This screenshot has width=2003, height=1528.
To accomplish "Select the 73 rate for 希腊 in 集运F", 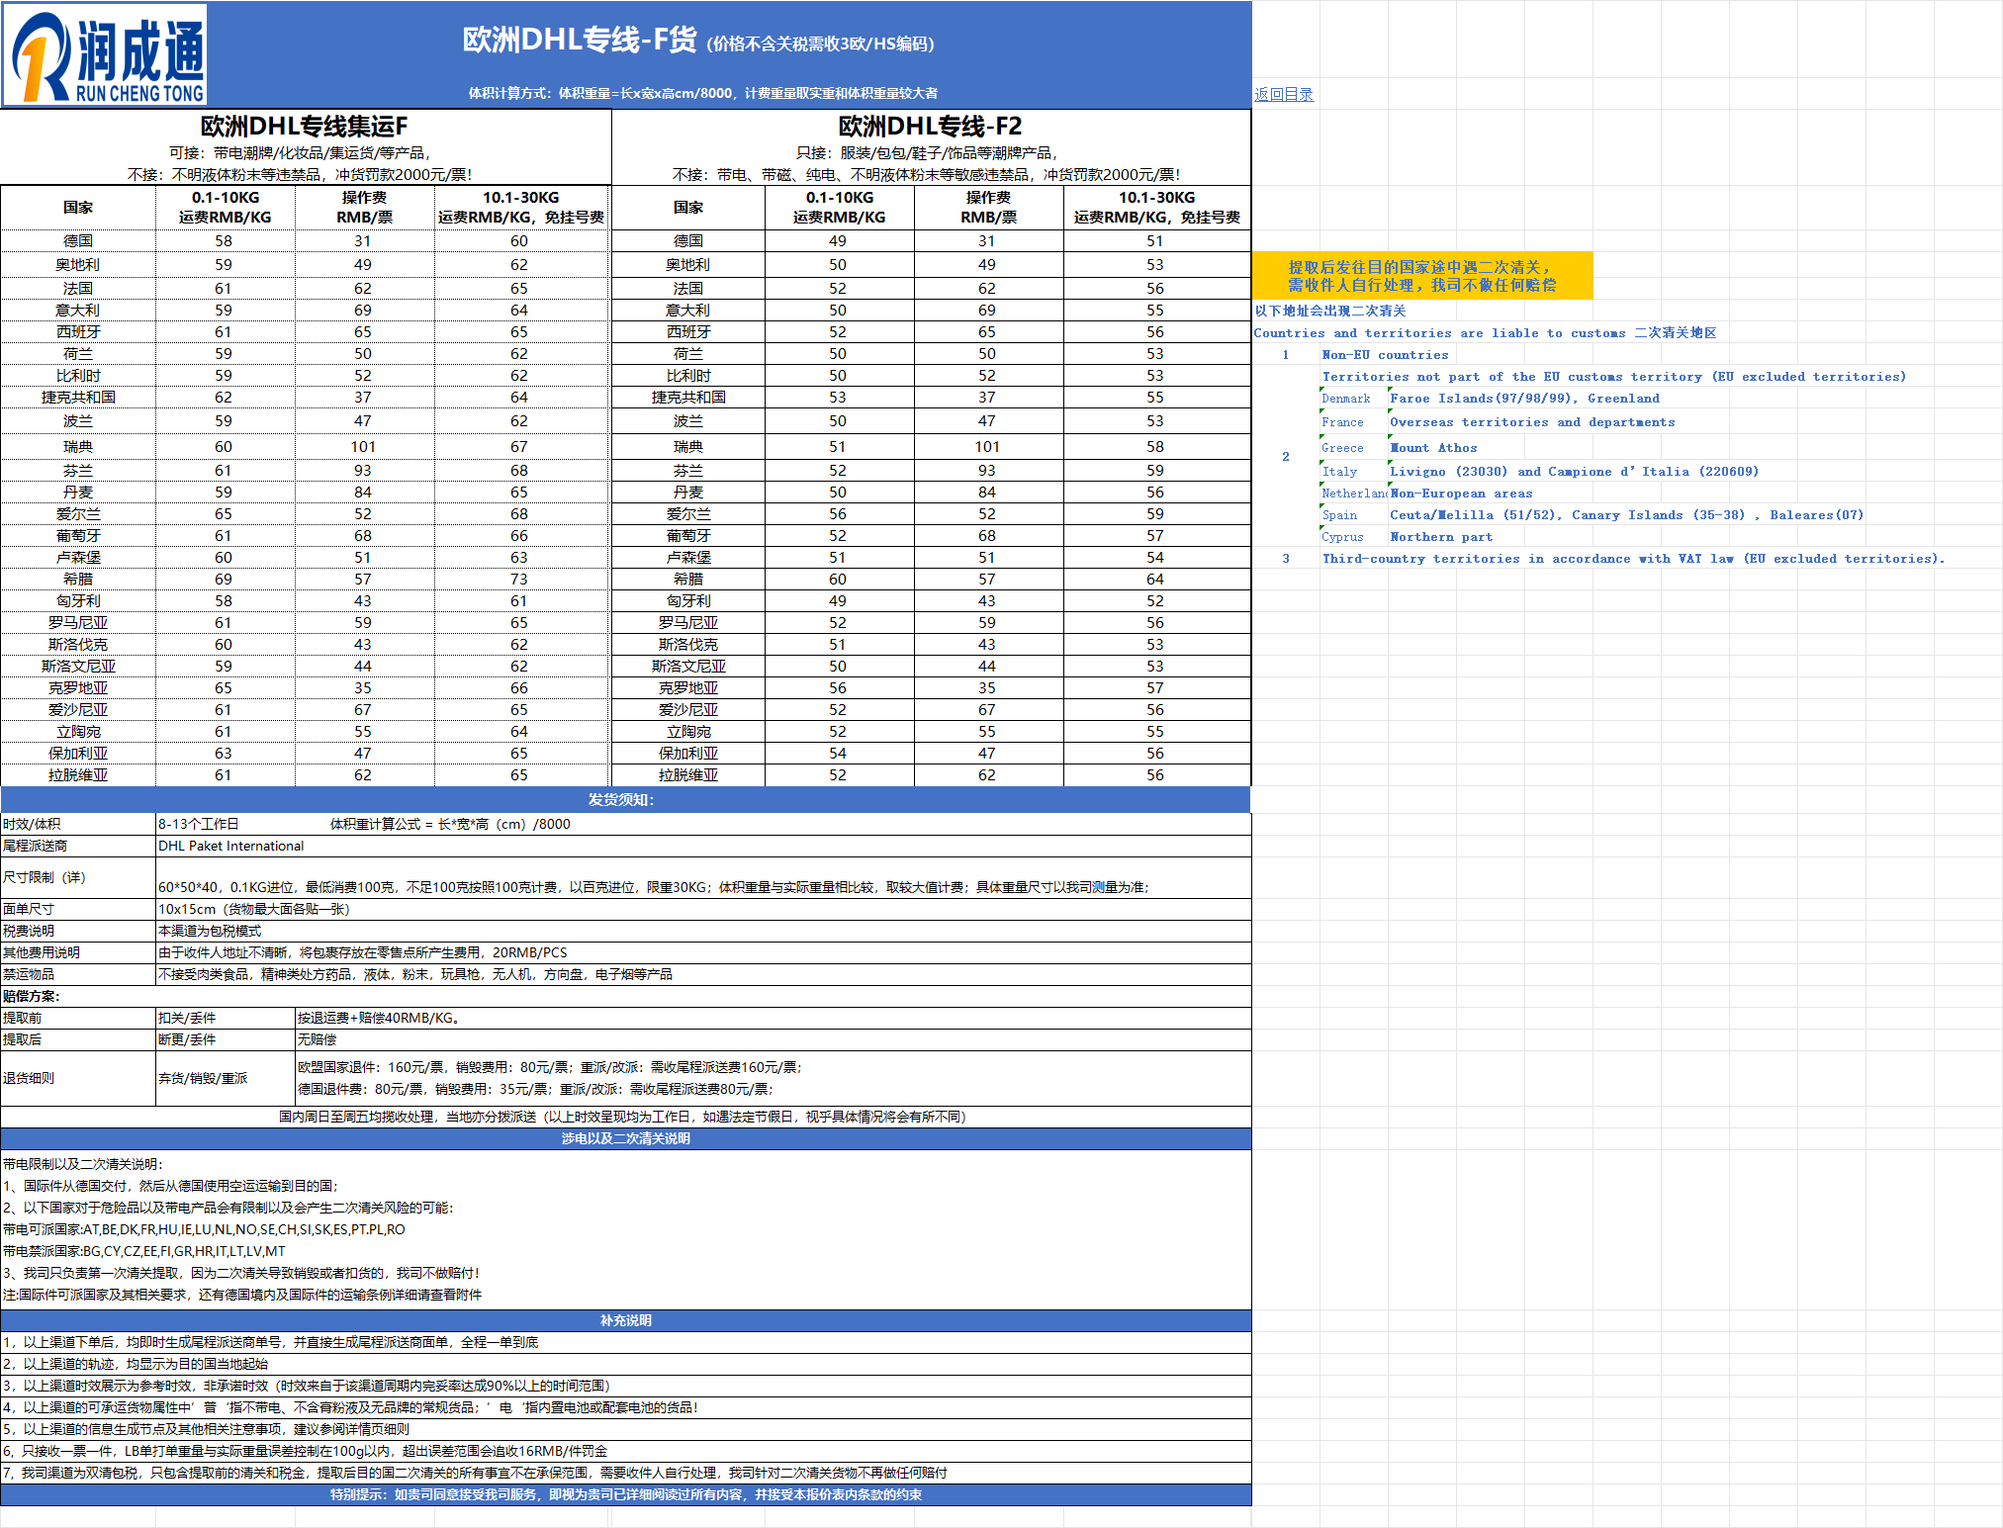I will [x=519, y=580].
